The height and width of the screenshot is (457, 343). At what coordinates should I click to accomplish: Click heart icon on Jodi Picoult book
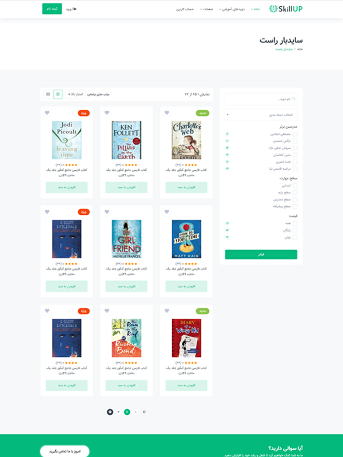pyautogui.click(x=47, y=113)
